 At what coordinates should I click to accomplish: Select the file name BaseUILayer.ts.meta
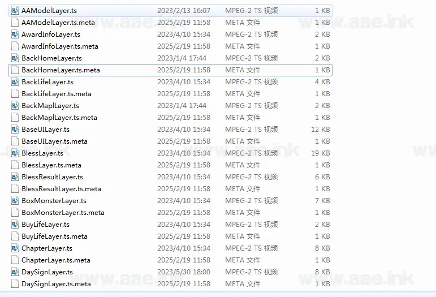(x=54, y=141)
